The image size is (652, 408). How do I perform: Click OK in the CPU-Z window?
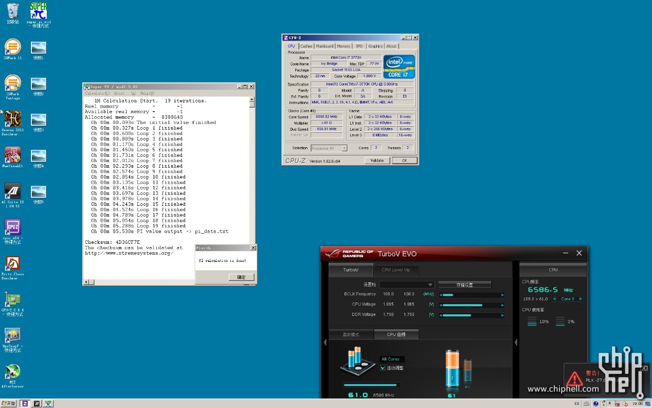405,161
